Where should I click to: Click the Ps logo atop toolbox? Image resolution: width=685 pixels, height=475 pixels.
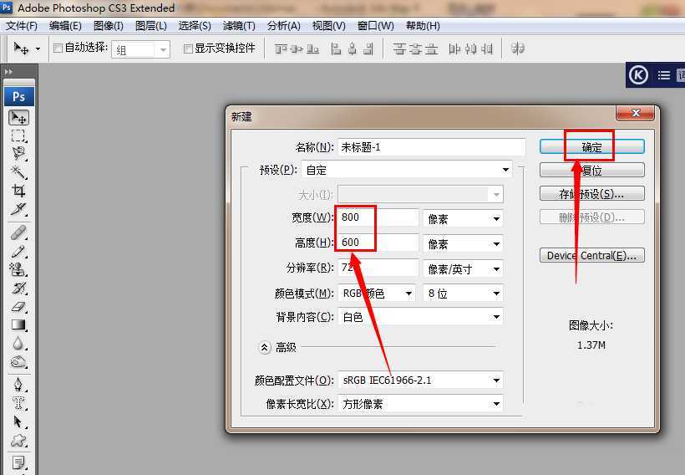click(18, 96)
